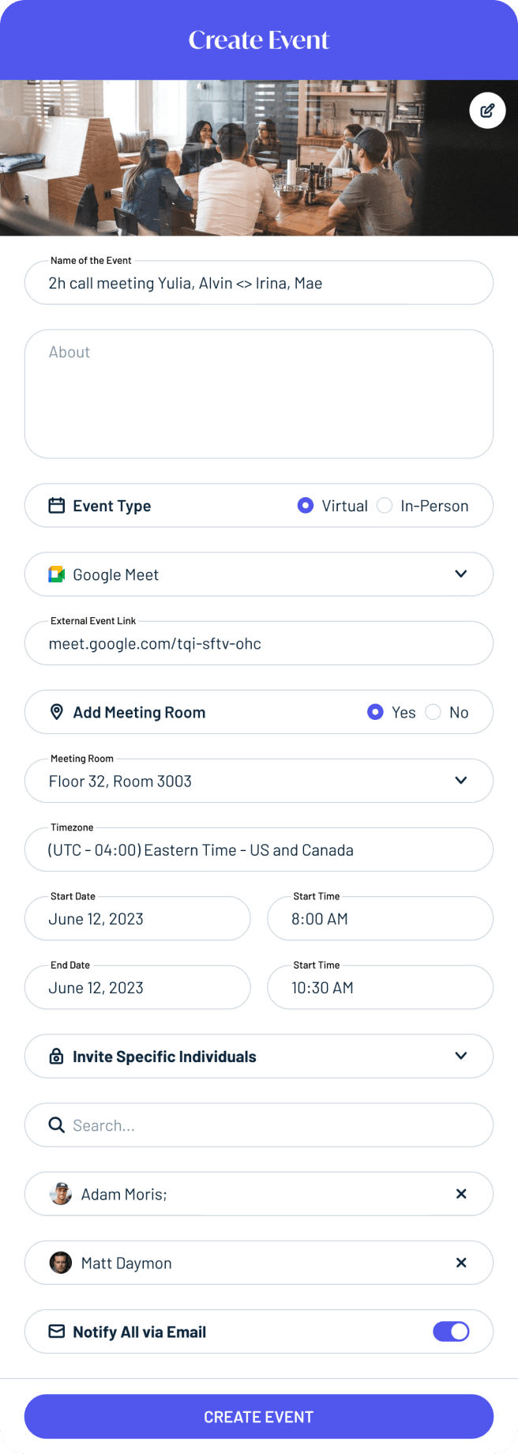518x1454 pixels.
Task: Click the Name of the Event field
Action: [x=259, y=284]
